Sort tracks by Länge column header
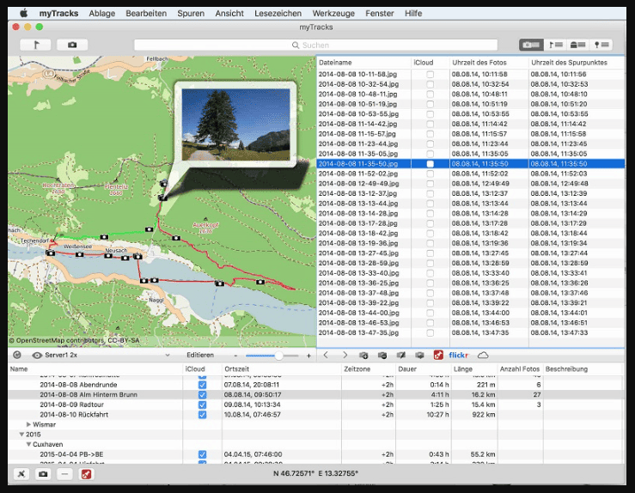The width and height of the screenshot is (635, 493). tap(474, 369)
